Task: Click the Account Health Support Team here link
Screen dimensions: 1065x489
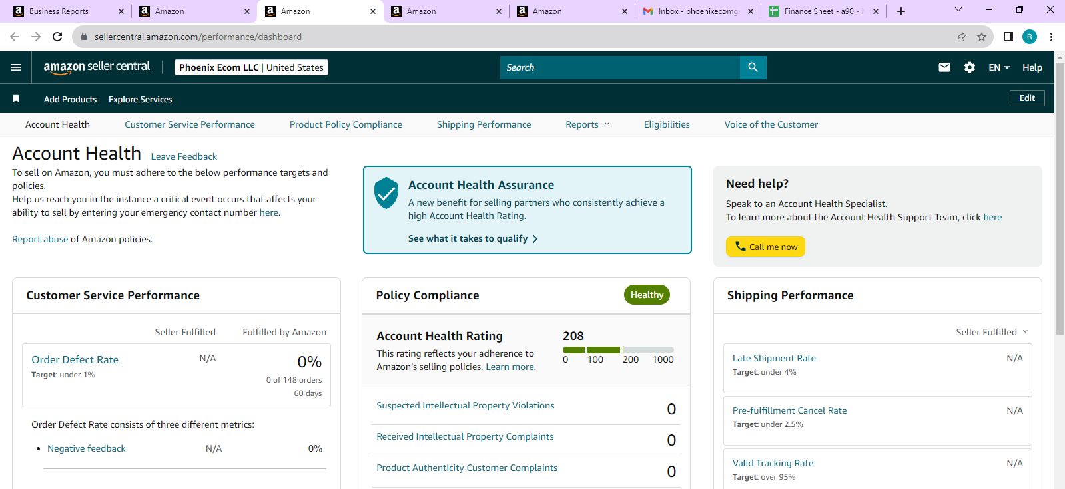Action: click(x=992, y=217)
